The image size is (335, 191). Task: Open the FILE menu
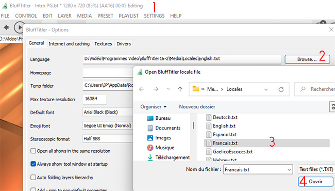pyautogui.click(x=5, y=16)
